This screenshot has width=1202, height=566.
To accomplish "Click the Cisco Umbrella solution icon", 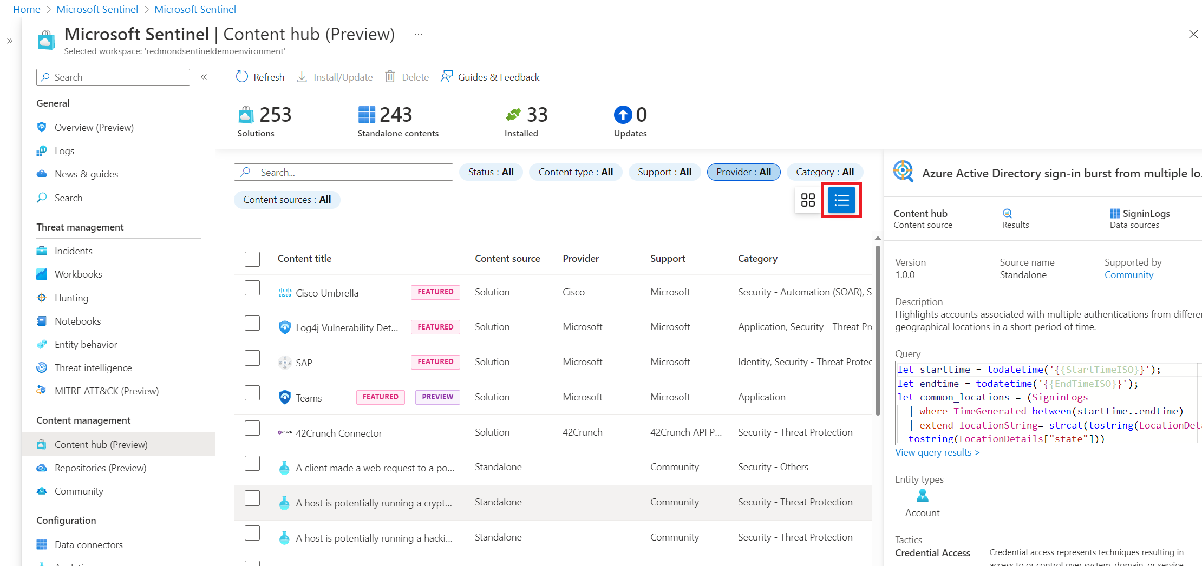I will (x=285, y=293).
